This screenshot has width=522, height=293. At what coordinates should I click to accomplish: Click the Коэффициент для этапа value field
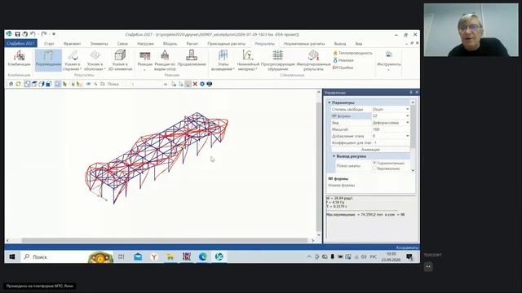tap(391, 142)
